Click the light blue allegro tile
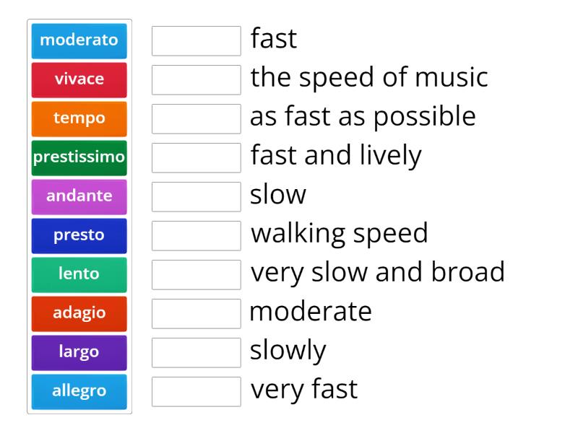Screen dimensions: 578x433 (79, 392)
